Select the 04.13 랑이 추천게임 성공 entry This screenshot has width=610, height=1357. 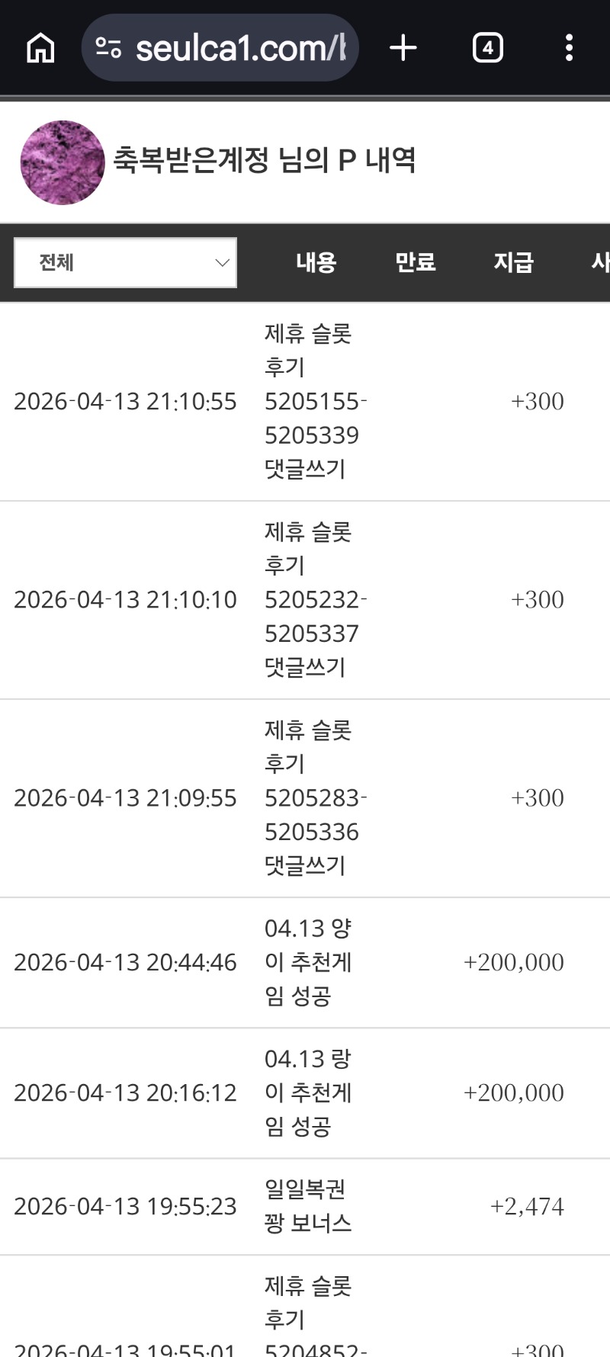pos(308,1092)
